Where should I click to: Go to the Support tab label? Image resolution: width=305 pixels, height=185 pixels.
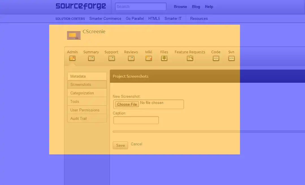(x=111, y=52)
